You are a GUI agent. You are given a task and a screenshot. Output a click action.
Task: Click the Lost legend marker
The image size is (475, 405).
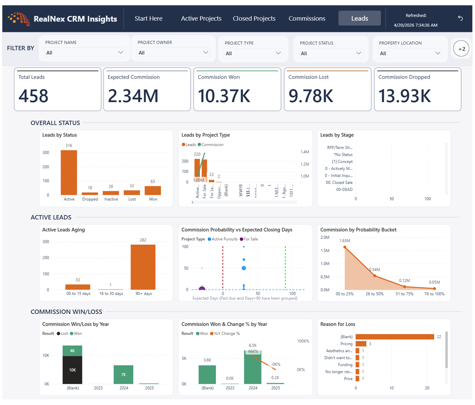point(59,333)
